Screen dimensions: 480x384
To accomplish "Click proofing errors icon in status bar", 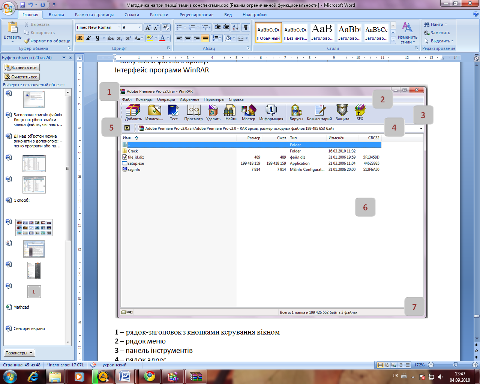I will click(94, 365).
